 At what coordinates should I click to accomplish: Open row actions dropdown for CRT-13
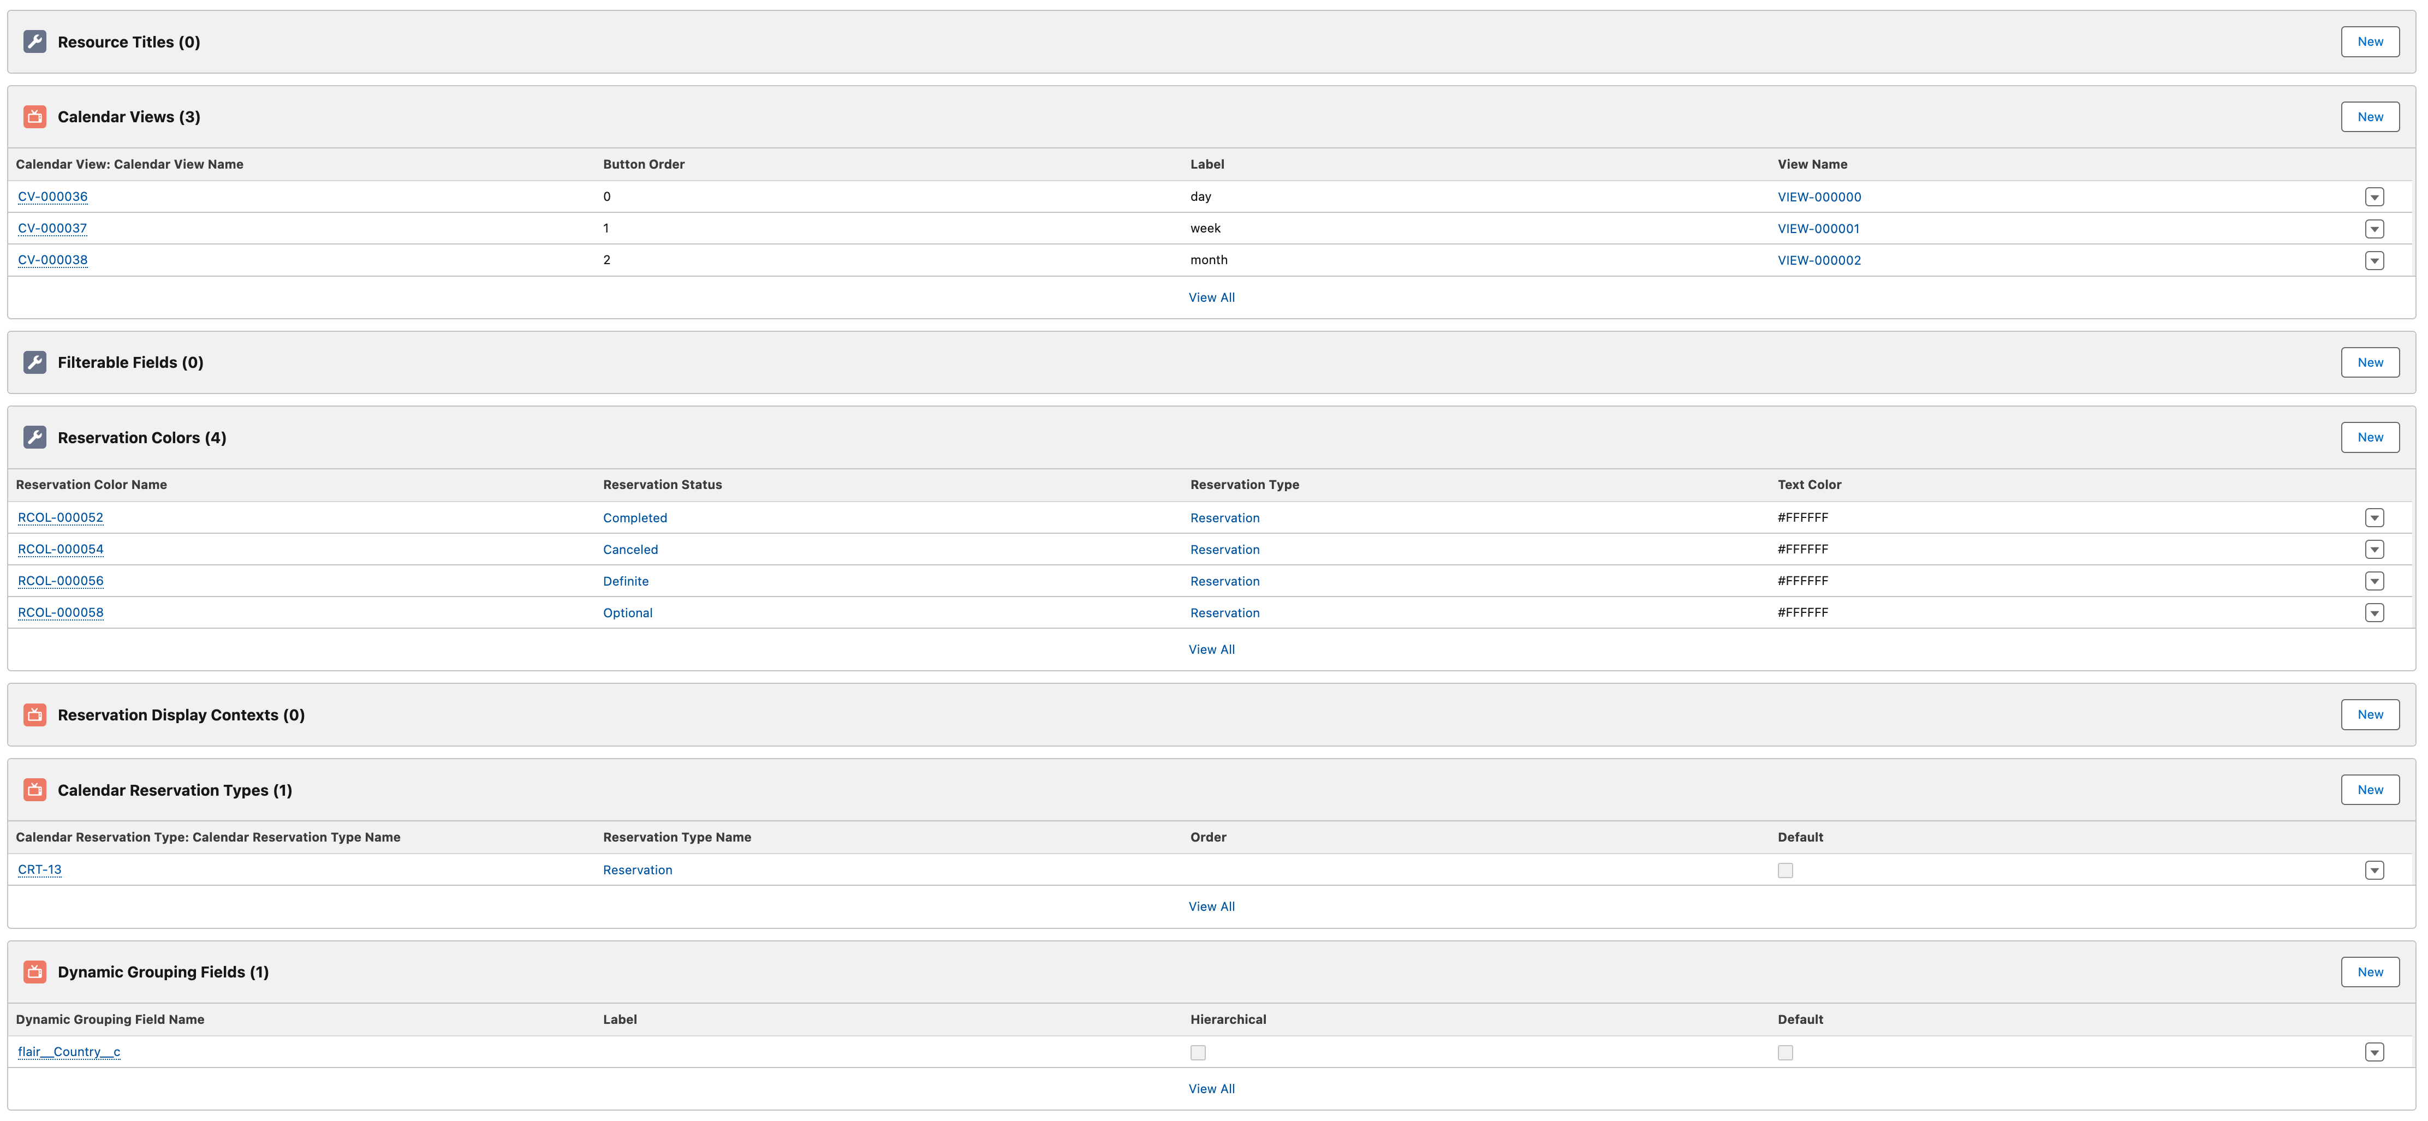[x=2375, y=870]
